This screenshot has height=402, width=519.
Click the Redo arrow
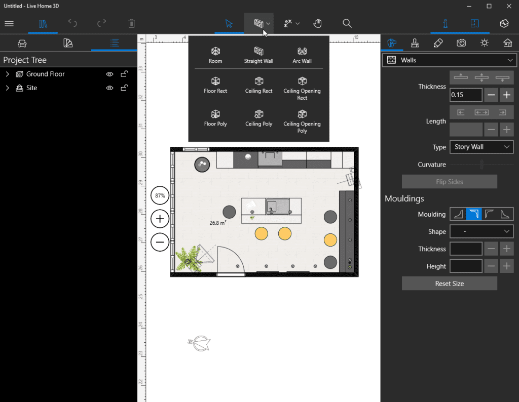101,23
